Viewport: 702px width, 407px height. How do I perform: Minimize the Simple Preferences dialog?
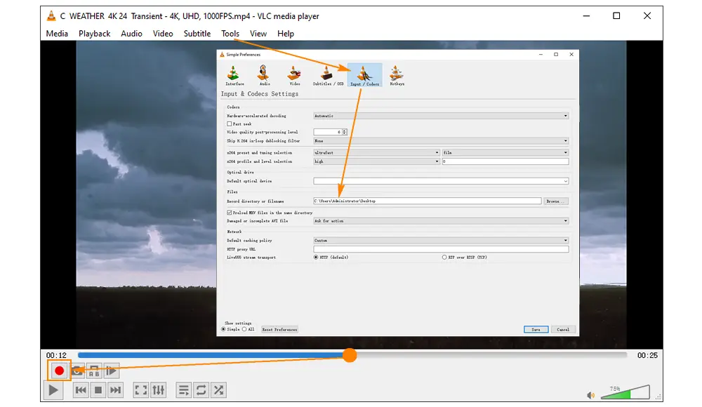point(541,54)
